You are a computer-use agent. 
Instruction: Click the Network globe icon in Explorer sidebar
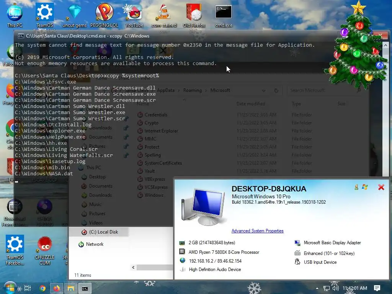[81, 244]
